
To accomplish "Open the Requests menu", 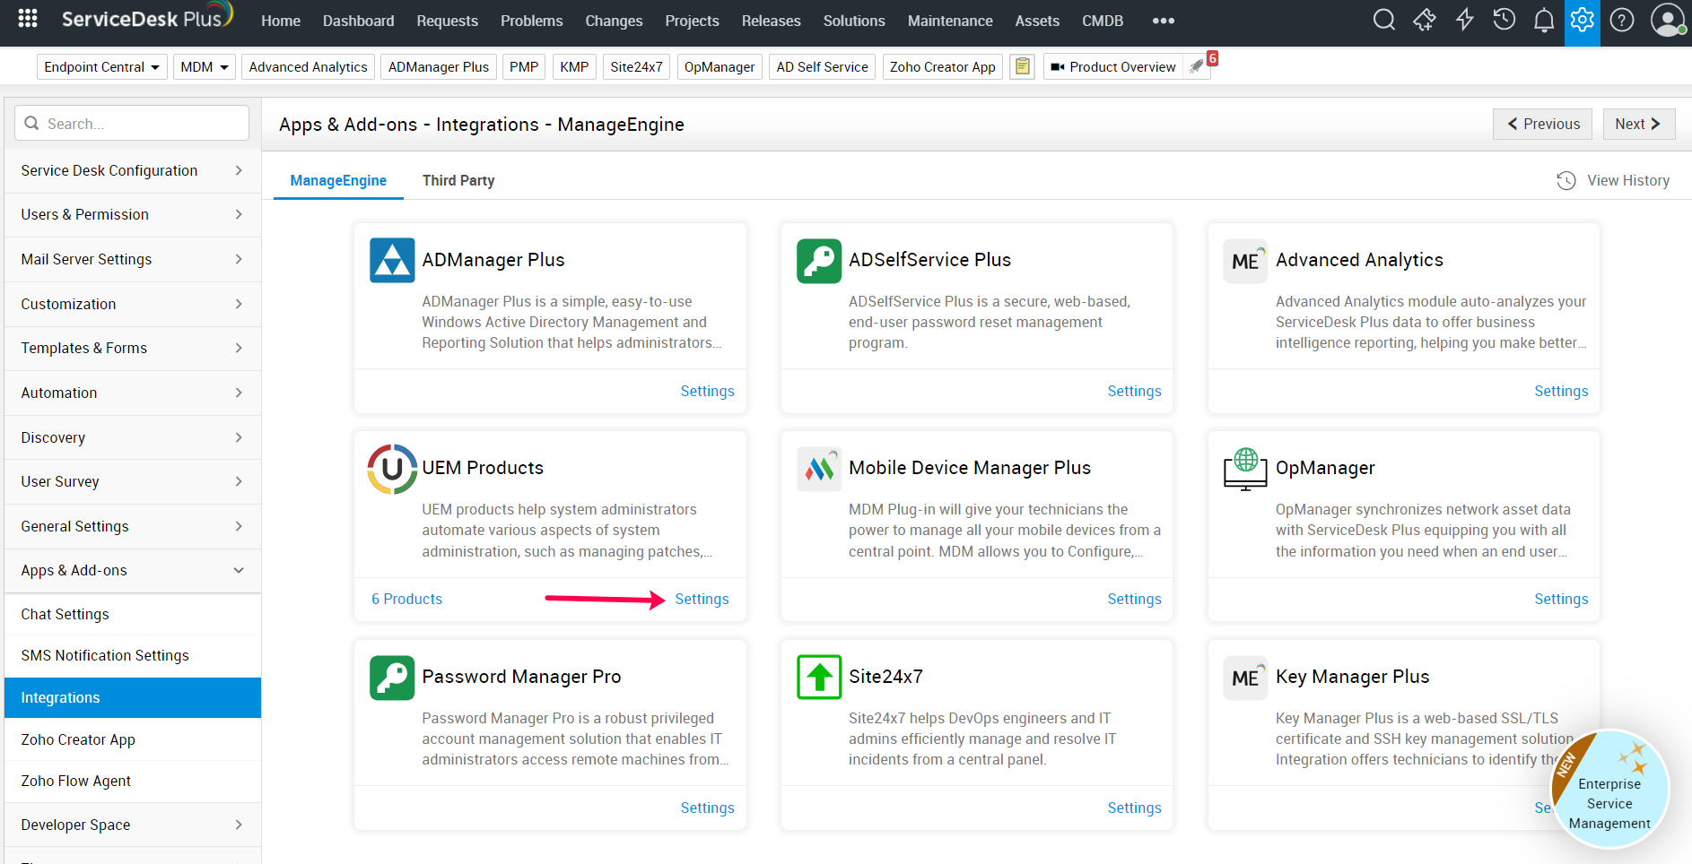I will tap(447, 21).
